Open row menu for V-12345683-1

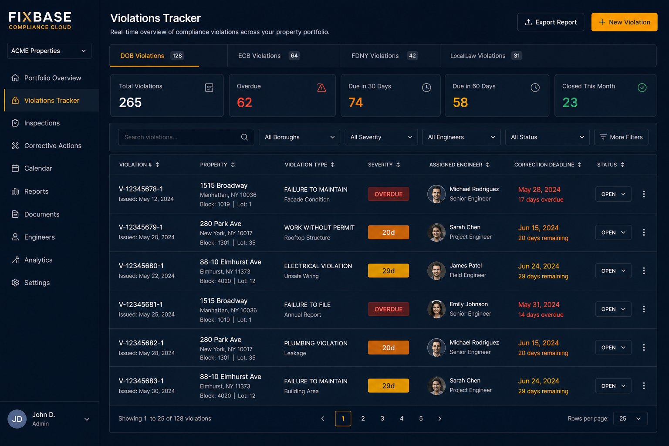tap(644, 386)
